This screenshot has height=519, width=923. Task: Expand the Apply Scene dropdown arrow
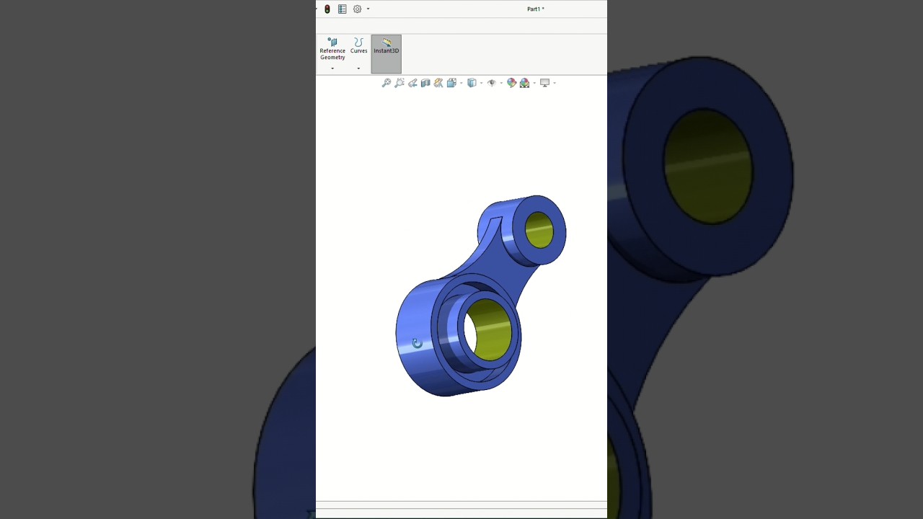click(534, 83)
